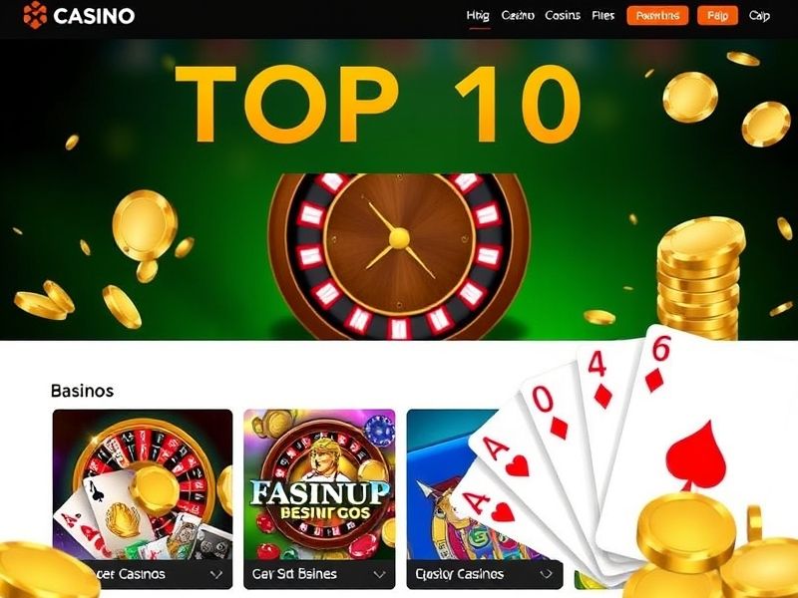The width and height of the screenshot is (798, 598).
Task: Open the Cap link in header
Action: pyautogui.click(x=759, y=16)
